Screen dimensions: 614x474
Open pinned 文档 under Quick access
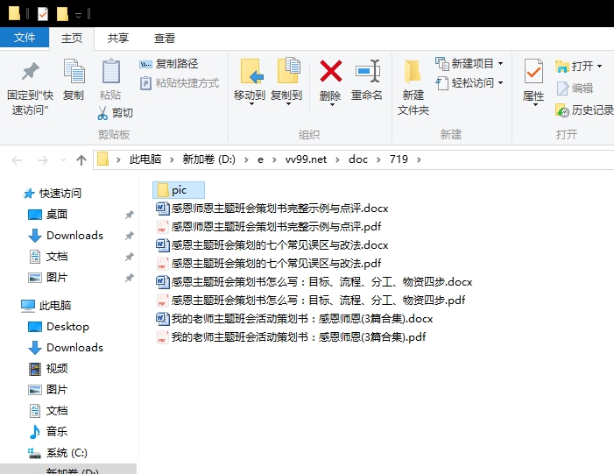(x=48, y=257)
